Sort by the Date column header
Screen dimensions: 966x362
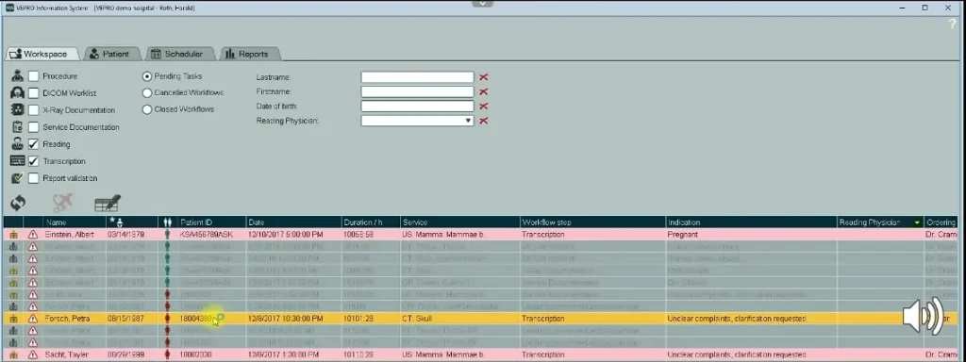point(294,222)
